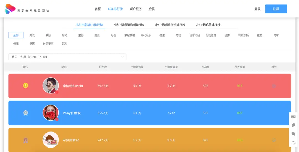This screenshot has width=299, height=152.
Task: Open Pony朴惠敏 avatar
Action: (51, 113)
